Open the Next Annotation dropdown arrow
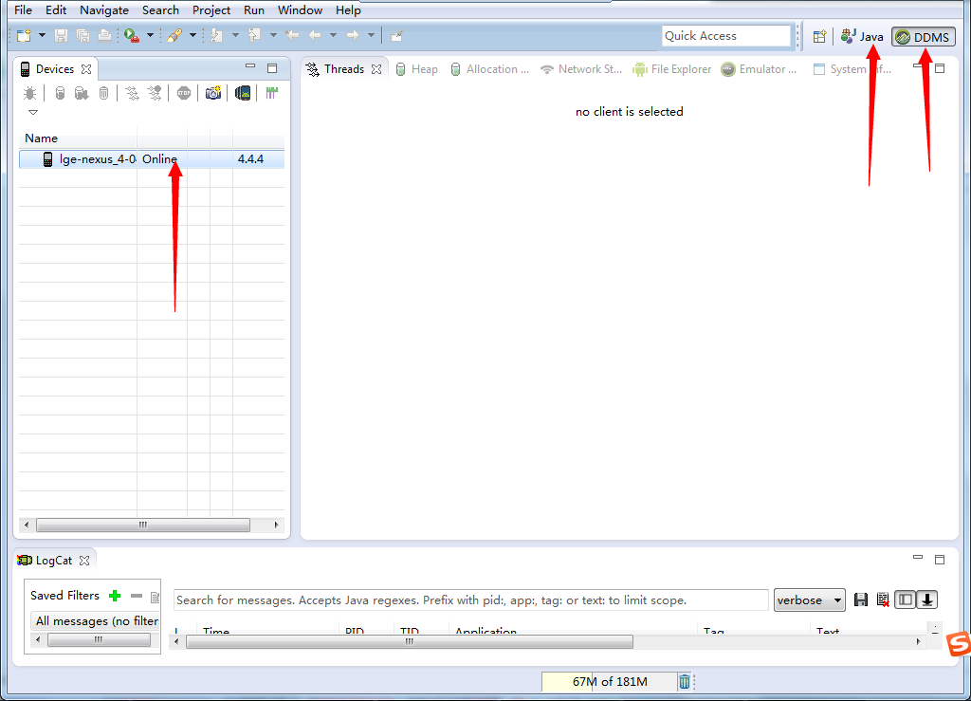Image resolution: width=971 pixels, height=701 pixels. tap(235, 35)
